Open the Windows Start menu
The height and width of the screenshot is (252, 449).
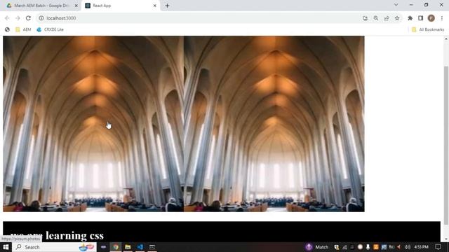click(6, 247)
